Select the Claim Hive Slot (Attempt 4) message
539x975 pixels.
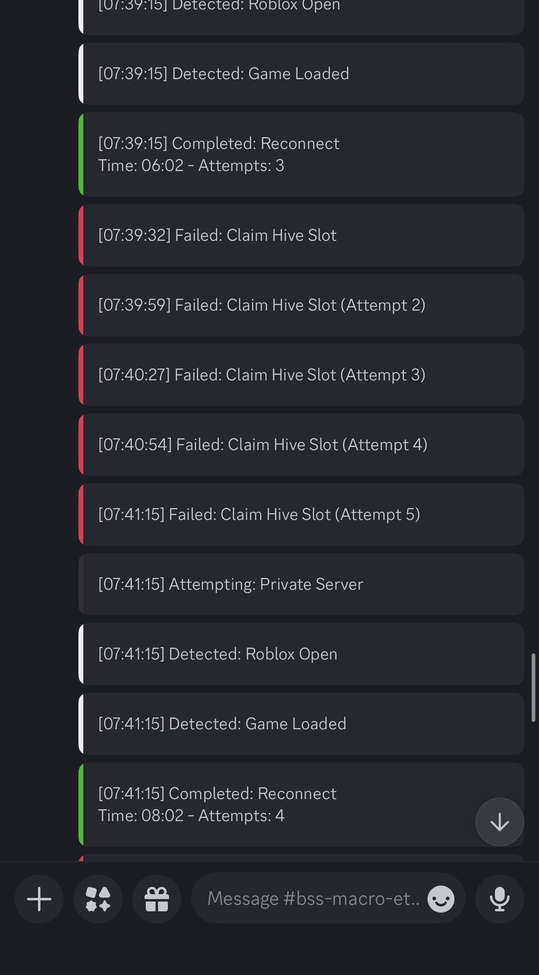[x=301, y=445]
